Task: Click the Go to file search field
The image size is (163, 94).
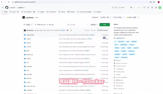Action: [77, 25]
